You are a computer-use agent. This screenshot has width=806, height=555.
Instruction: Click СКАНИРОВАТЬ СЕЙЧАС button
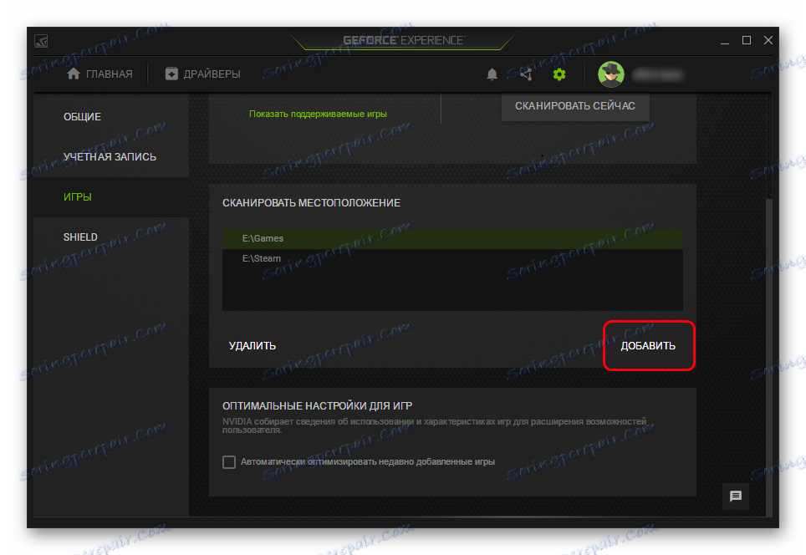tap(575, 106)
